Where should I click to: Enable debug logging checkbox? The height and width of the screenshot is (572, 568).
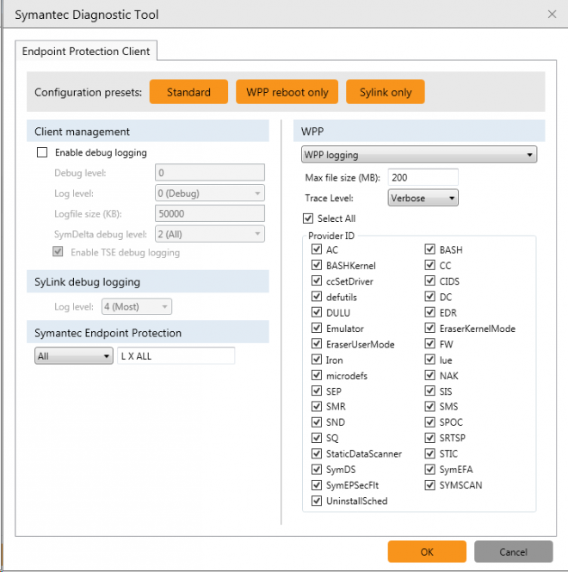point(42,152)
